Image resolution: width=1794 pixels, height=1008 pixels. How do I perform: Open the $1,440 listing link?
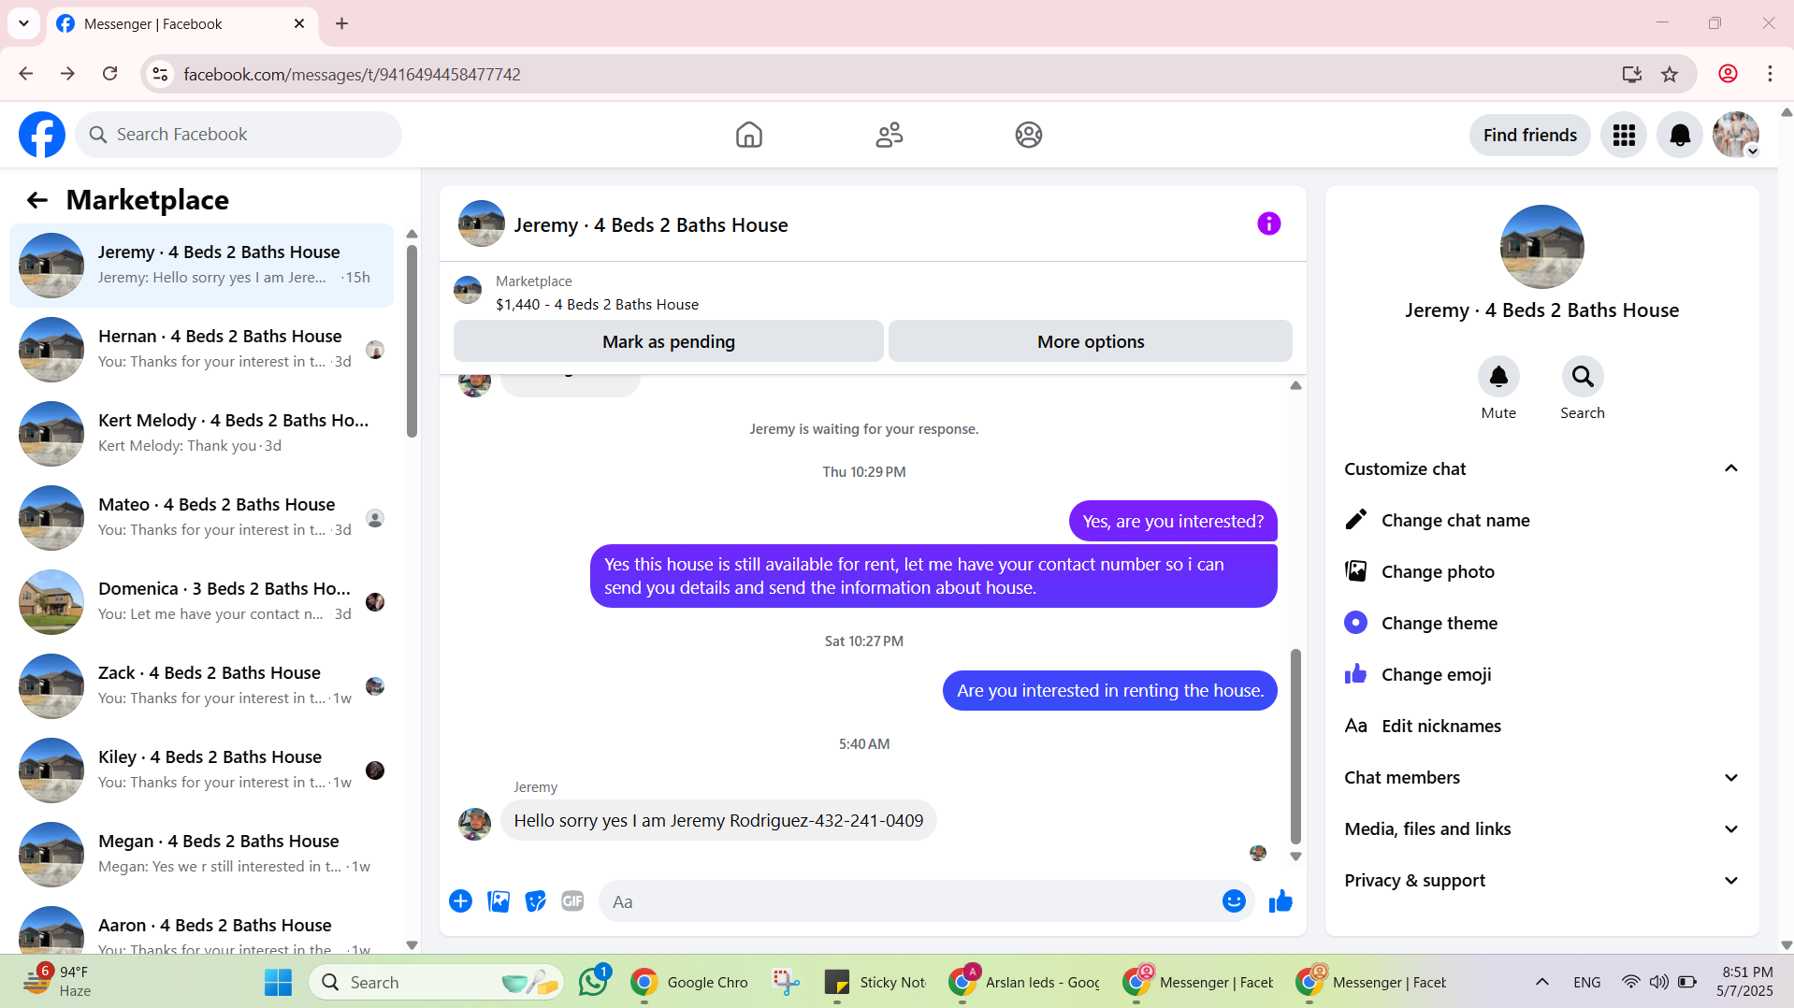click(597, 304)
